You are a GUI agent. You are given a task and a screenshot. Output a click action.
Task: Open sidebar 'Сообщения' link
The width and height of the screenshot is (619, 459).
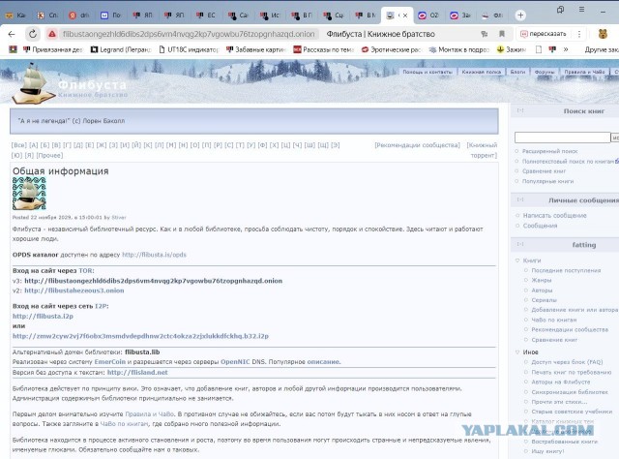(540, 226)
